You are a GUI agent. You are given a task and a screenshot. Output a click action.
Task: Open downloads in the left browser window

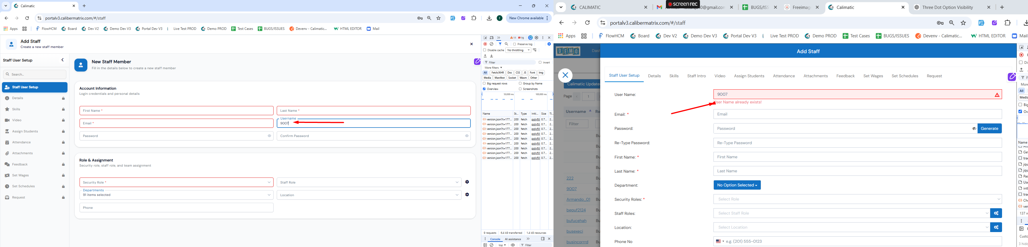pos(489,18)
